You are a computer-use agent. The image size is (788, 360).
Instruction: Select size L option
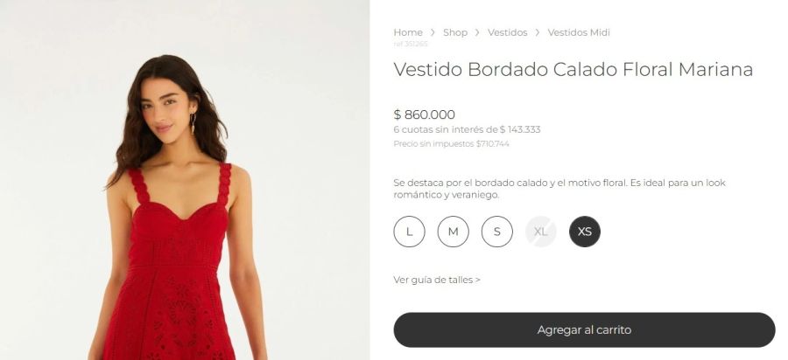409,232
